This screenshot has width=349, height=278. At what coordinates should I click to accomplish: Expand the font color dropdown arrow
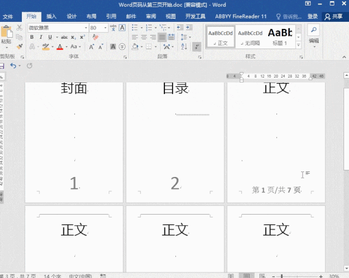67,47
